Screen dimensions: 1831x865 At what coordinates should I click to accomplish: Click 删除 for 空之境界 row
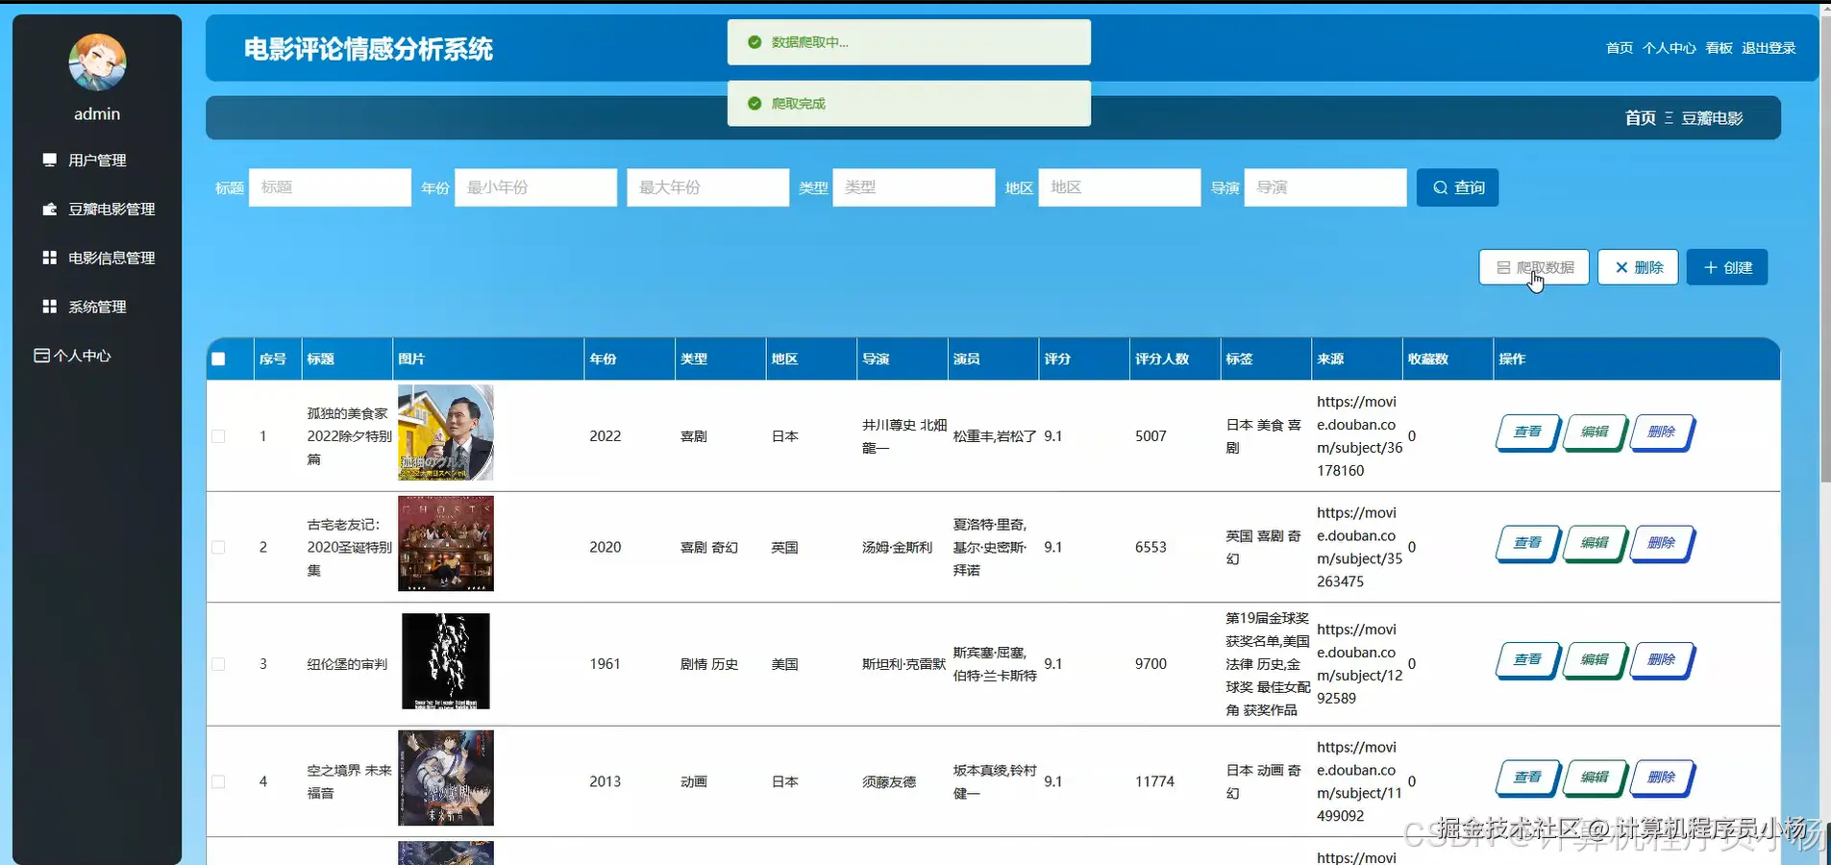tap(1662, 778)
